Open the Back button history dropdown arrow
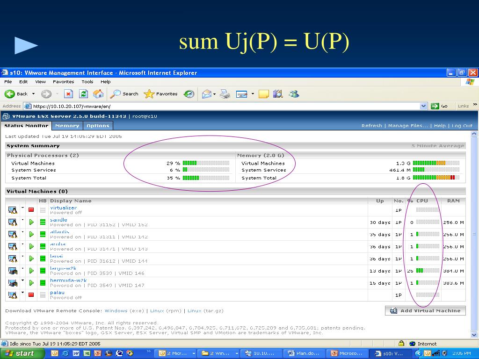The image size is (479, 359). [33, 93]
